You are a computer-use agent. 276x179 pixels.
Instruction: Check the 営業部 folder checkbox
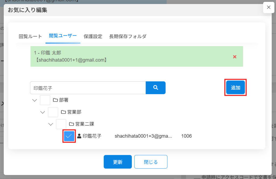[x=53, y=112]
